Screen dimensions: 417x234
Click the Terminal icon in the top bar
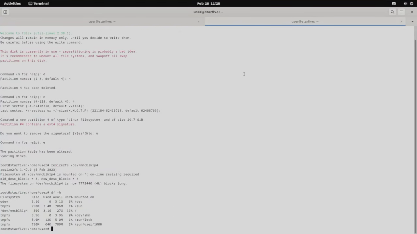pos(30,4)
